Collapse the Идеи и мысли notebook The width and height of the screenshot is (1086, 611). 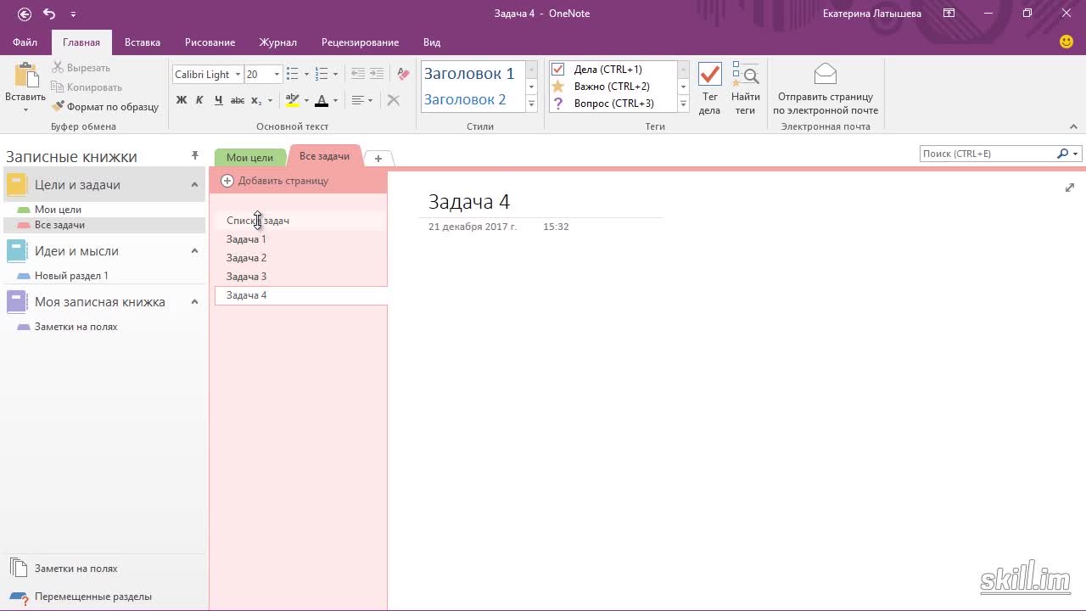[x=194, y=251]
